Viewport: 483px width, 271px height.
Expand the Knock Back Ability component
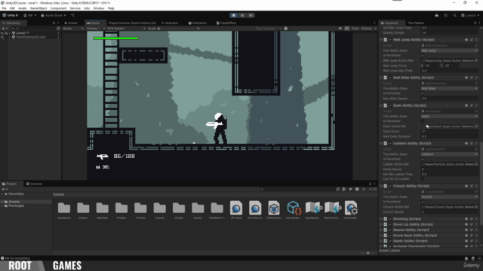[x=381, y=236]
